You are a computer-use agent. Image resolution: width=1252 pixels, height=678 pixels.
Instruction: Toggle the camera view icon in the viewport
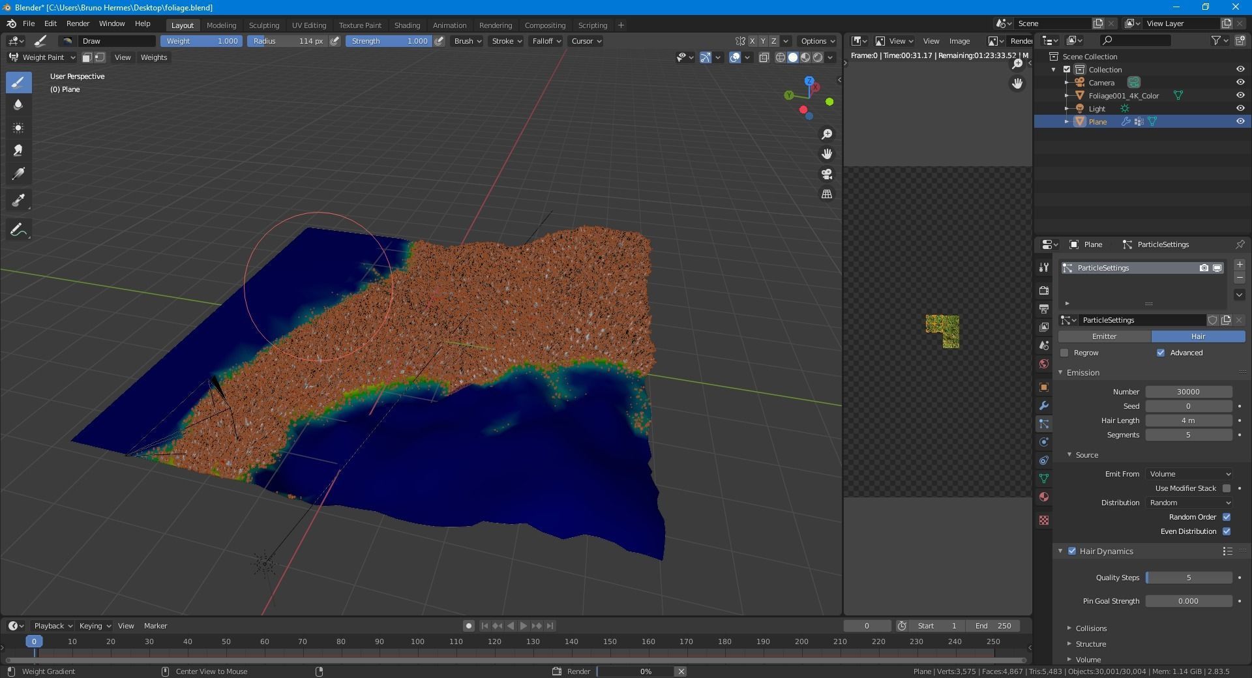click(827, 174)
